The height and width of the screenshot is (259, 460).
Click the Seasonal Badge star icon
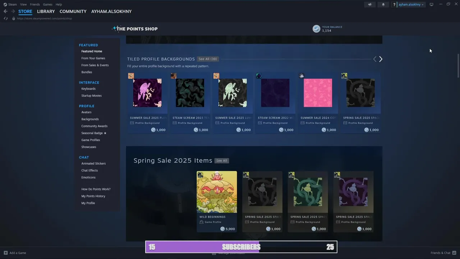(105, 133)
